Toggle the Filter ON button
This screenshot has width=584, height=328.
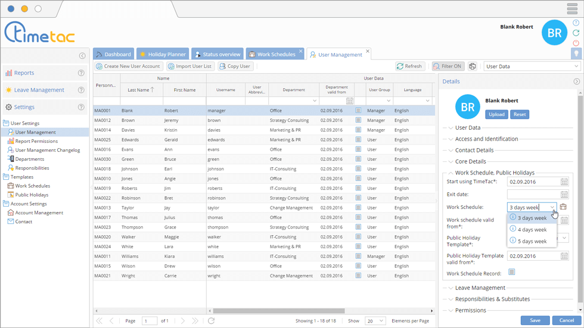448,67
